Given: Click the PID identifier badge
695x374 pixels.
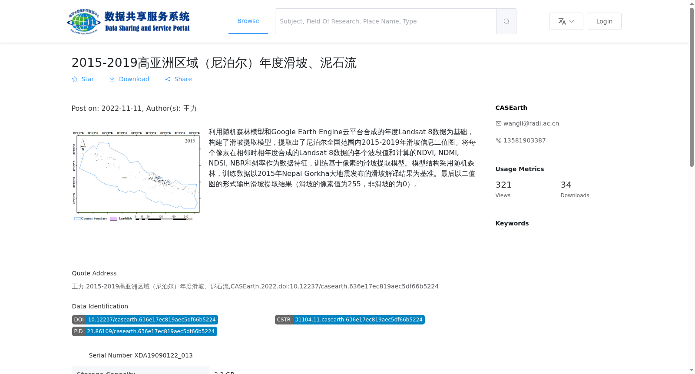Looking at the screenshot, I should click(144, 331).
